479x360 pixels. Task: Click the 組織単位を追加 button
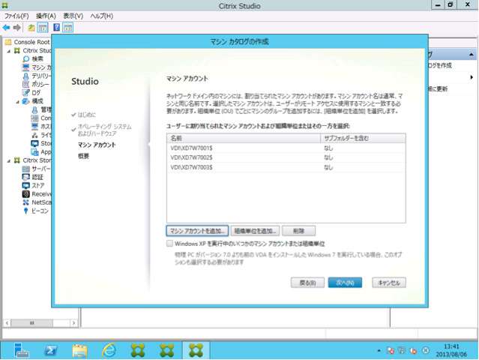coord(255,231)
